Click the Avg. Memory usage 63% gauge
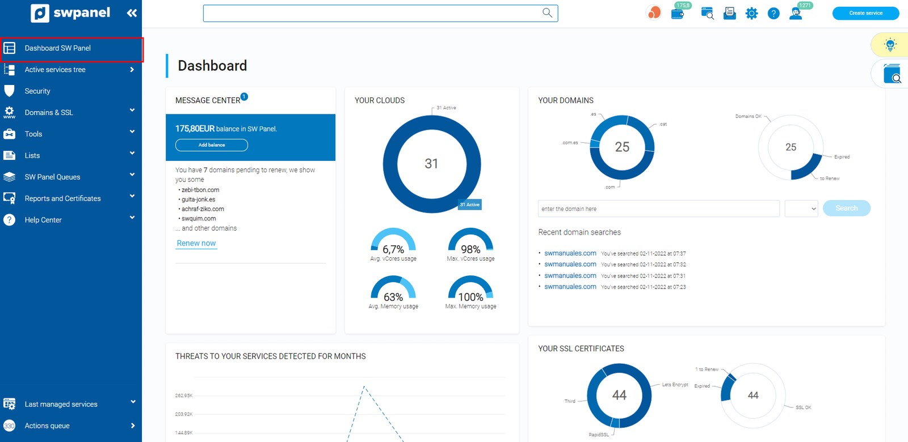 393,292
